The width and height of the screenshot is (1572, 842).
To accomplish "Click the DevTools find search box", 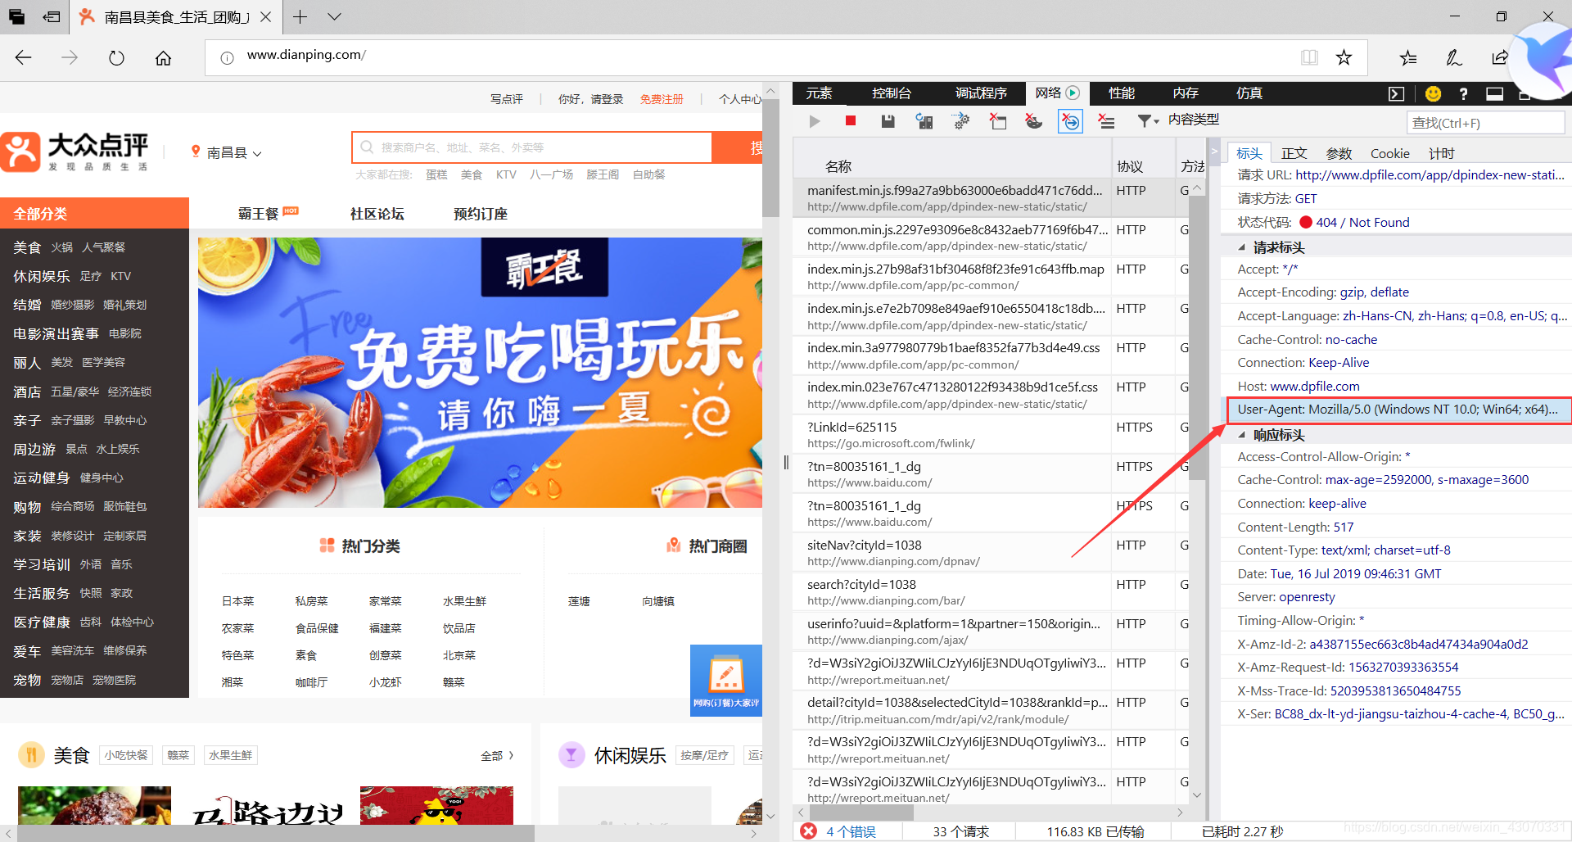I will [x=1484, y=123].
